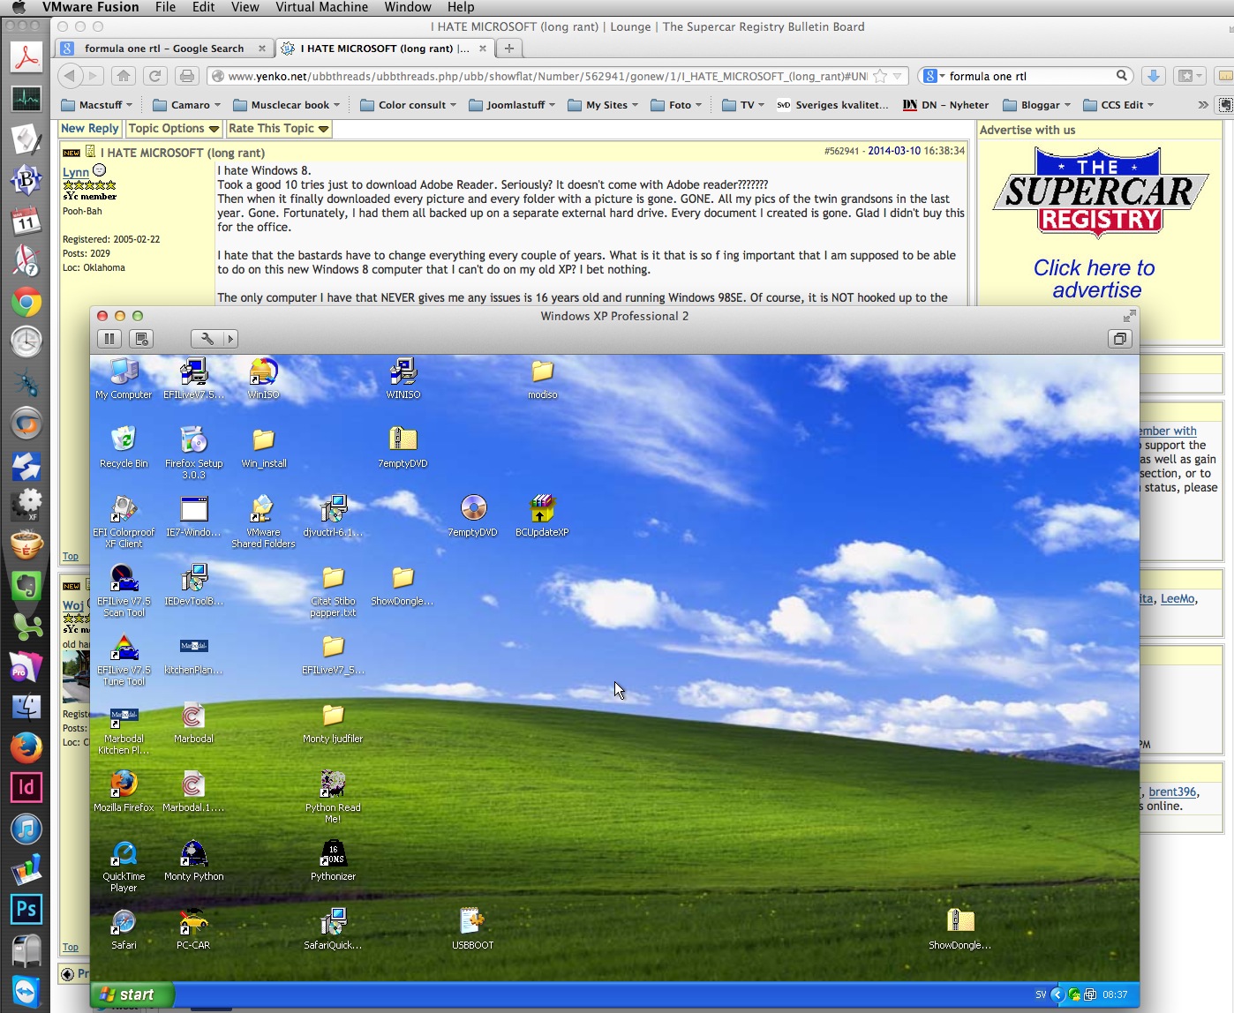Click the XP start button
1234x1013 pixels.
click(x=131, y=994)
